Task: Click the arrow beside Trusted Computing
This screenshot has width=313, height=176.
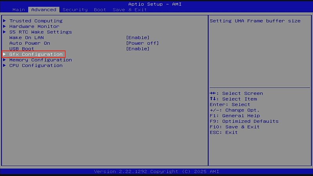Action: [4, 21]
